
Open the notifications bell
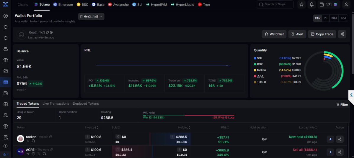311,4
